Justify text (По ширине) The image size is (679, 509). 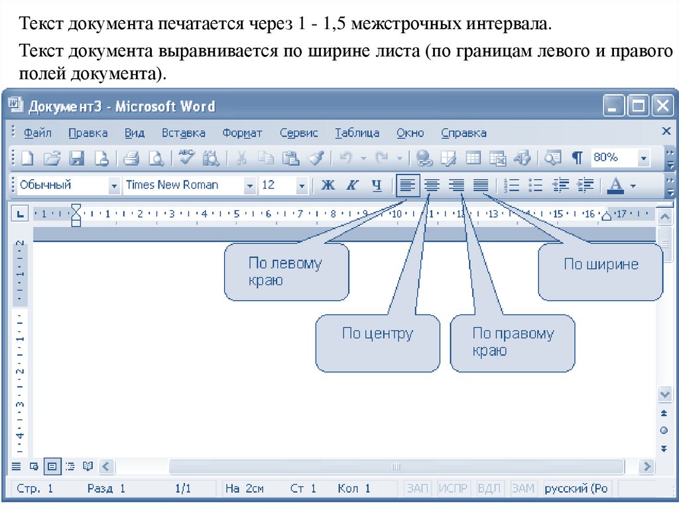(481, 186)
